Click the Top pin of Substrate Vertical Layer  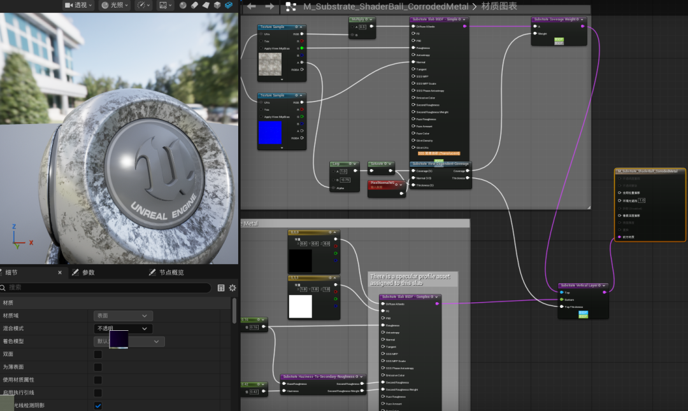point(562,292)
